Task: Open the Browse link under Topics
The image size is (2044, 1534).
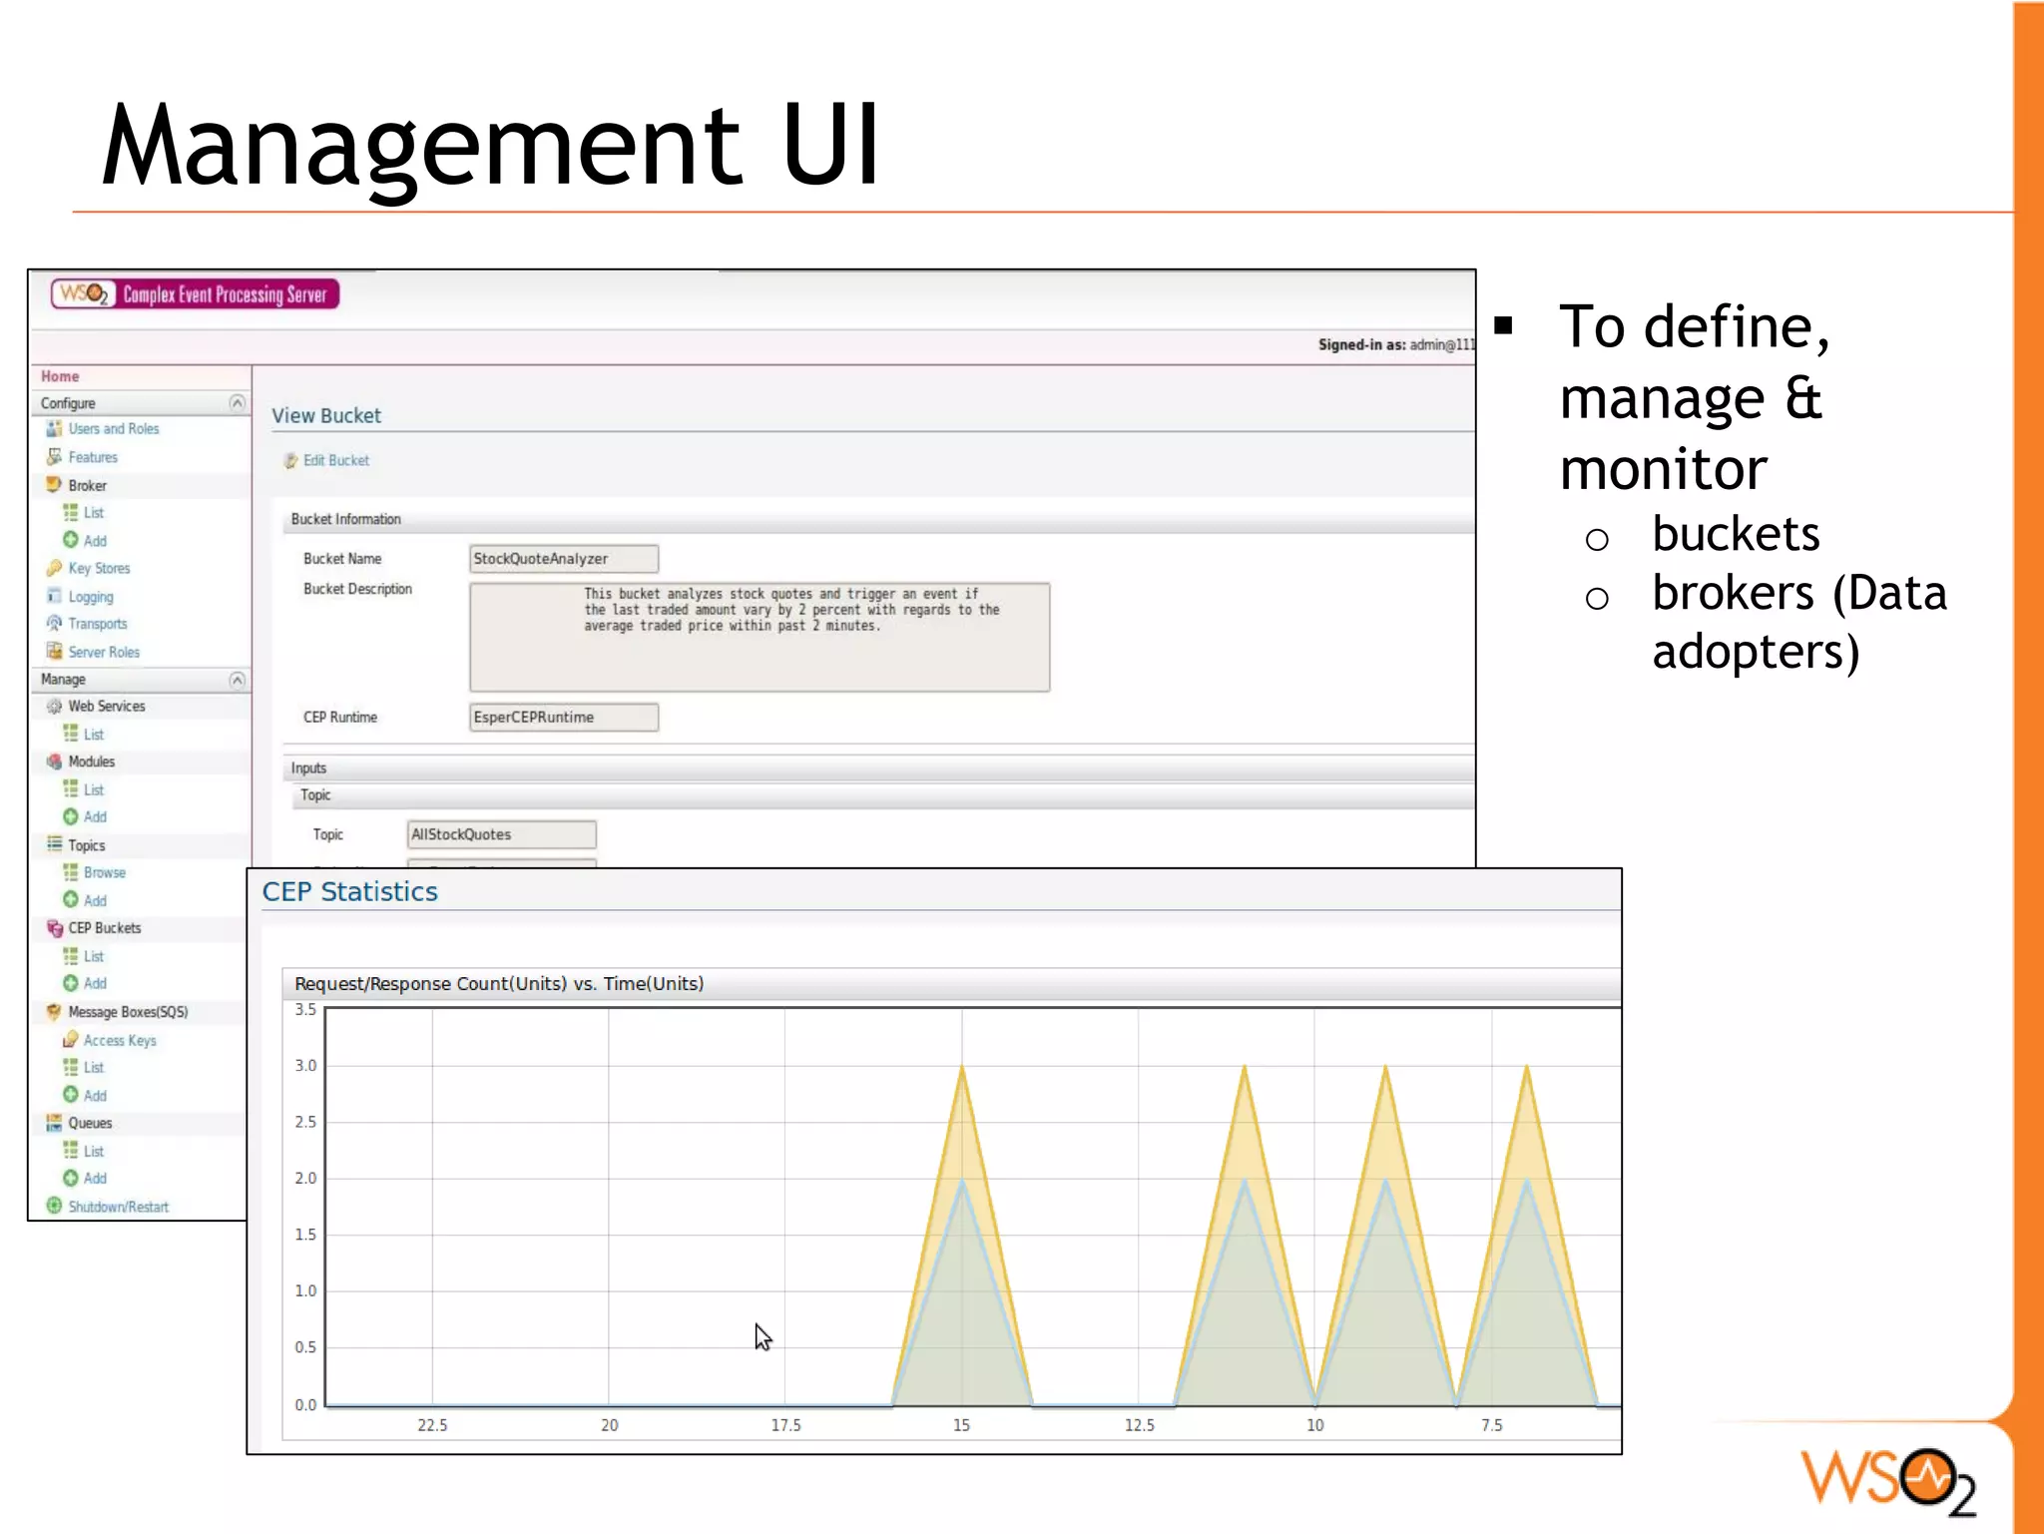Action: (105, 872)
